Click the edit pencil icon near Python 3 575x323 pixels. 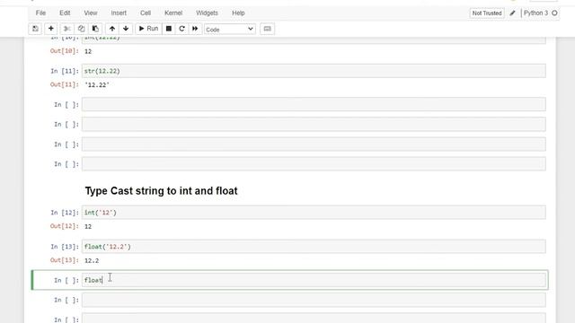pos(512,13)
